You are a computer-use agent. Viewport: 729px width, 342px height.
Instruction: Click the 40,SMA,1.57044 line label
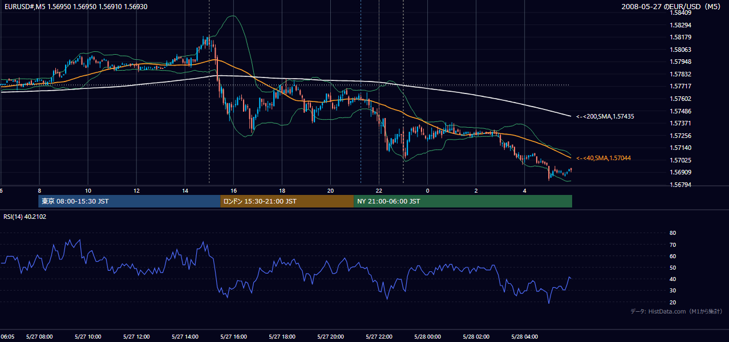click(x=604, y=158)
